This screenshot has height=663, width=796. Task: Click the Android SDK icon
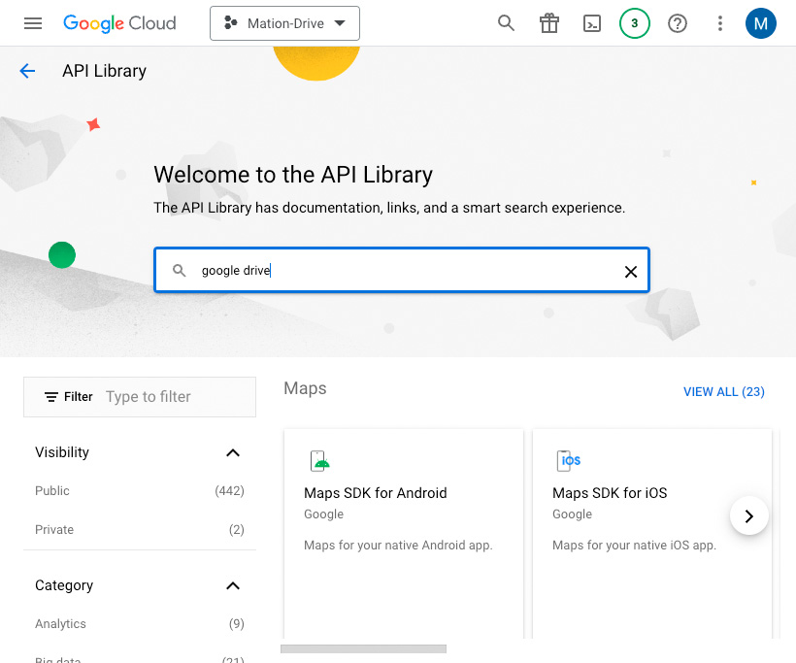pos(319,461)
